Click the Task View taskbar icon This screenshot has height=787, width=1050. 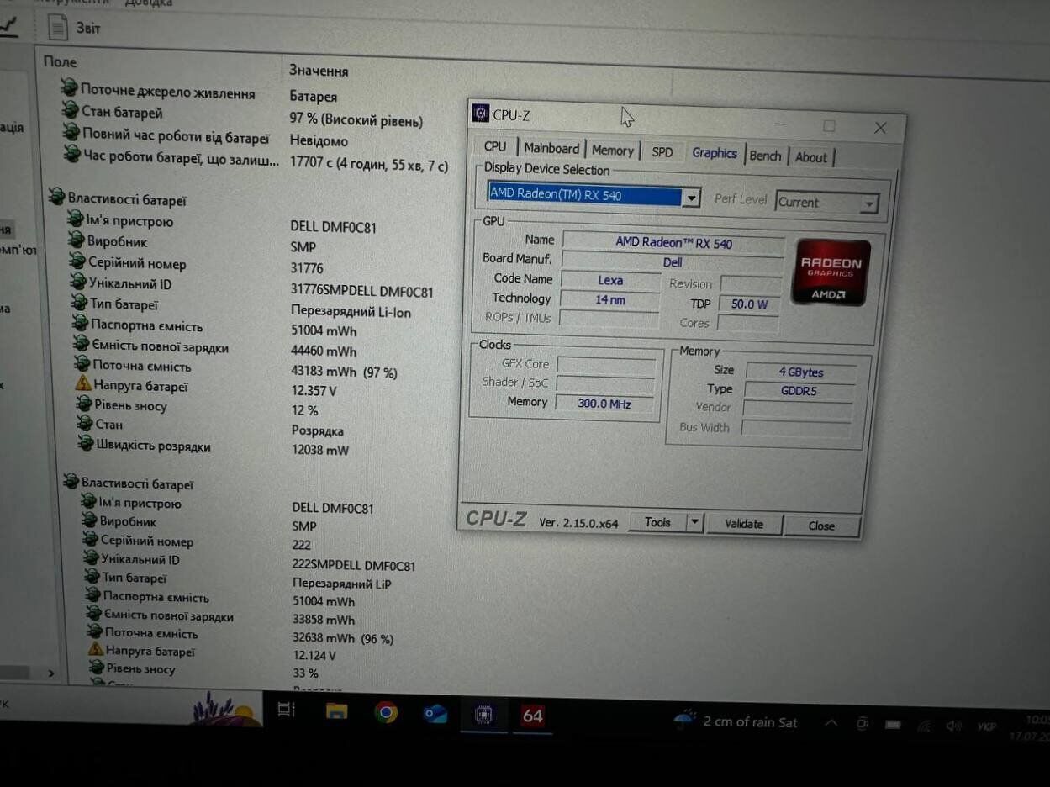pos(286,710)
